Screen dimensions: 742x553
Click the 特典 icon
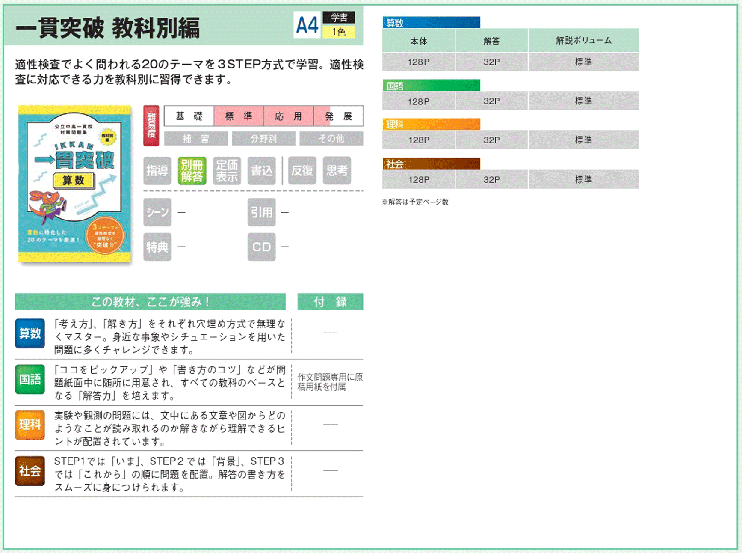pyautogui.click(x=157, y=247)
